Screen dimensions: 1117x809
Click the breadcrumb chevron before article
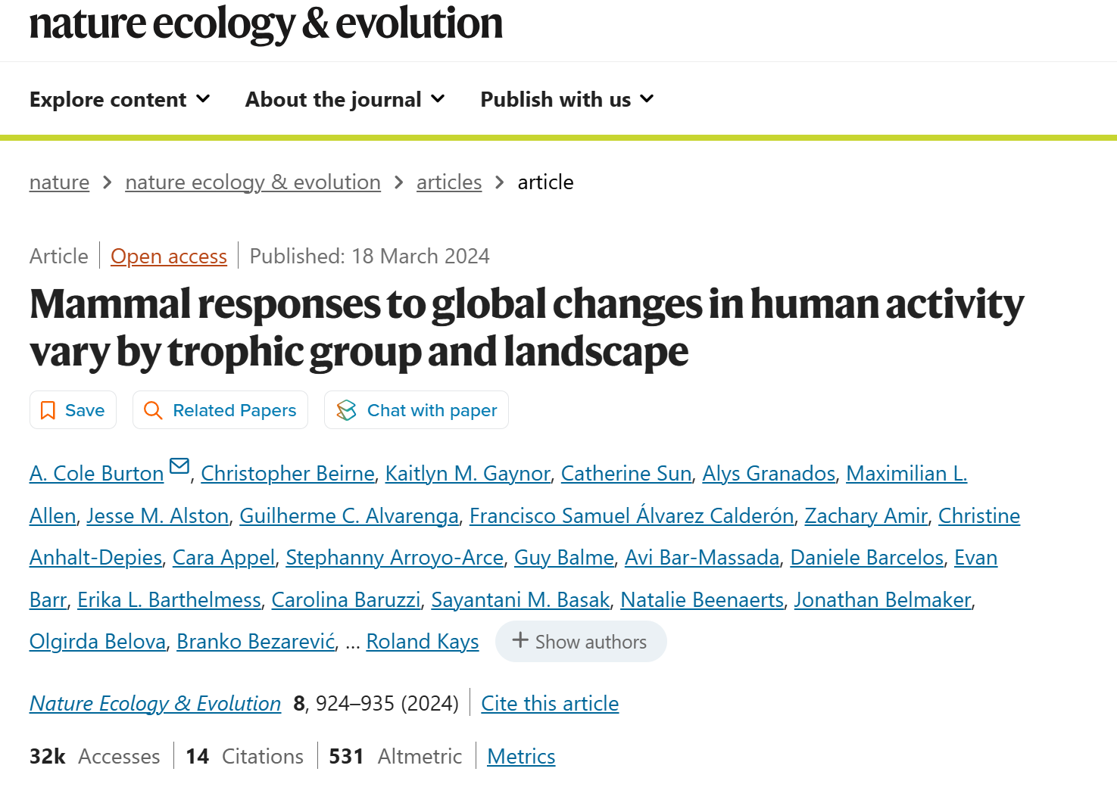(499, 182)
